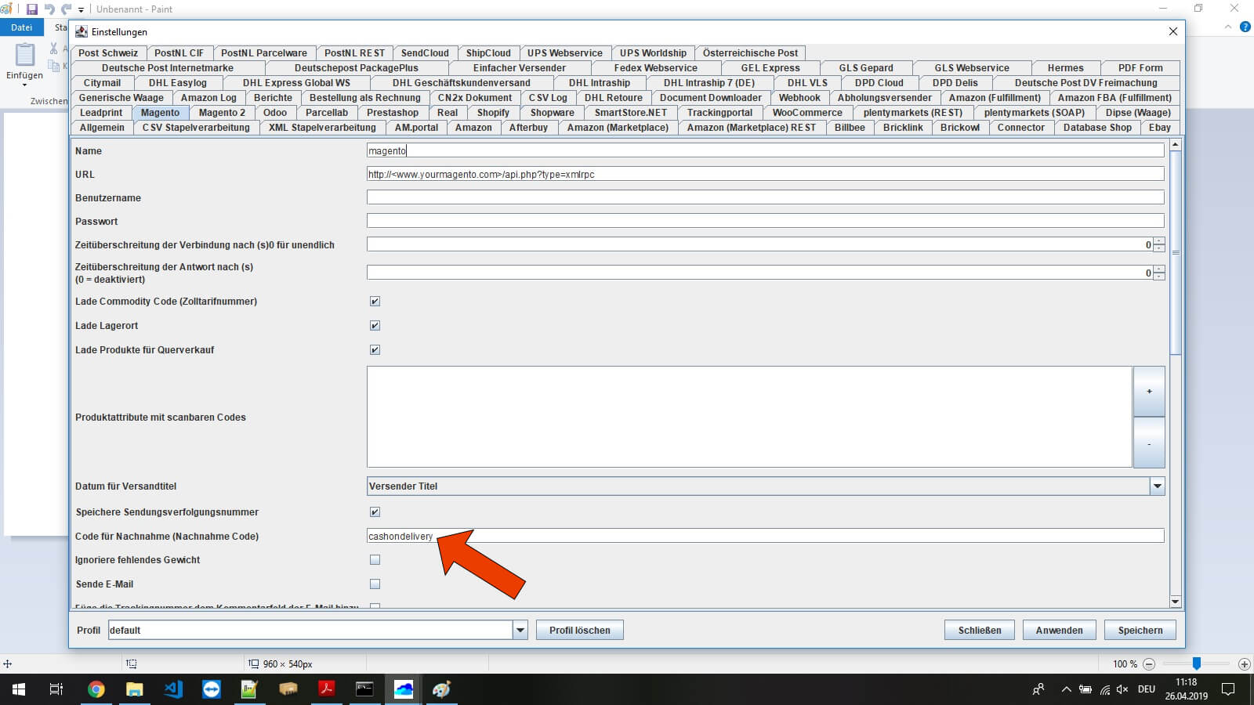Decrease Antwort timeout spinner value
Screen dimensions: 1254x705
pyautogui.click(x=1159, y=277)
